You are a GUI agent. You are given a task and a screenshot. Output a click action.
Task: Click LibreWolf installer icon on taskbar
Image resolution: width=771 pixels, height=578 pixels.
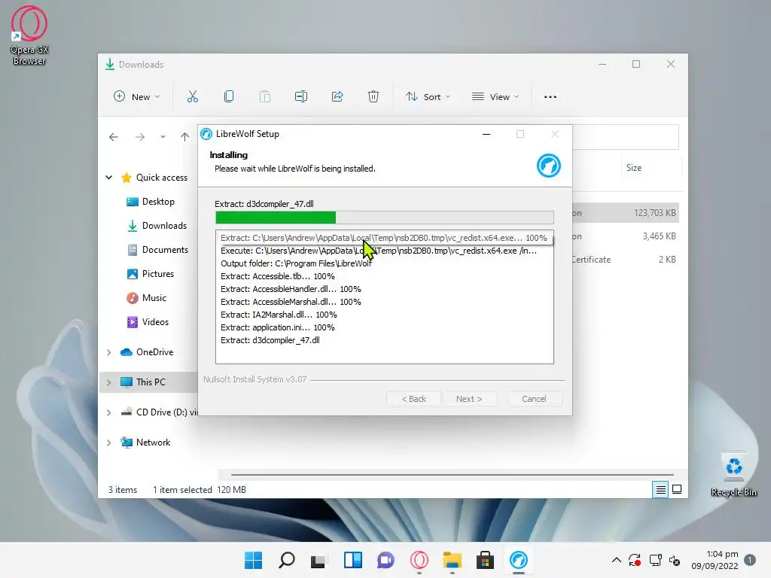tap(518, 560)
